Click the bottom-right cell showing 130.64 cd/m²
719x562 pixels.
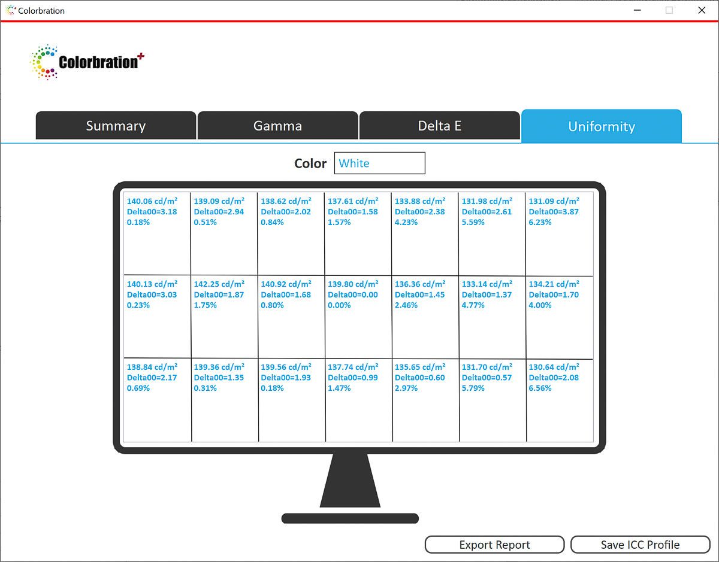pyautogui.click(x=560, y=400)
